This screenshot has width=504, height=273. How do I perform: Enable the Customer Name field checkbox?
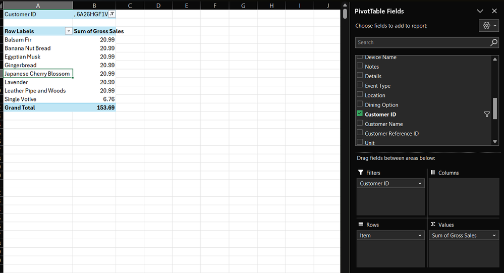point(360,124)
